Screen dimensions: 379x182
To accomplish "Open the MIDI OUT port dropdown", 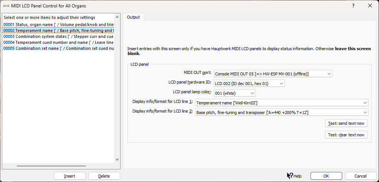I will click(273, 74).
